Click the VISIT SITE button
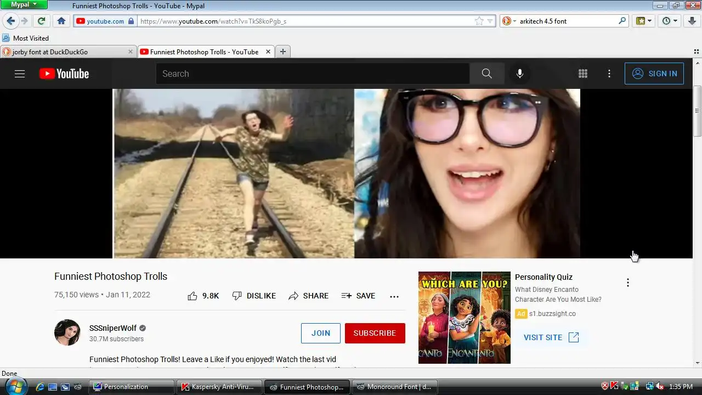 coord(551,337)
